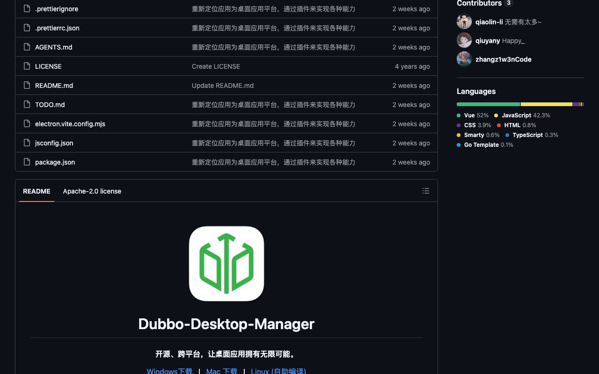
Task: Click the contributors count badge '3'
Action: click(x=509, y=3)
